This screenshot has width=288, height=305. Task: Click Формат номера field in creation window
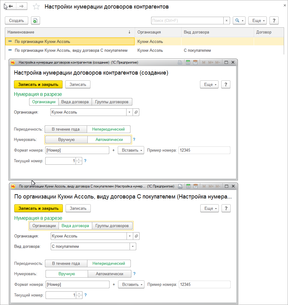[x=77, y=150]
